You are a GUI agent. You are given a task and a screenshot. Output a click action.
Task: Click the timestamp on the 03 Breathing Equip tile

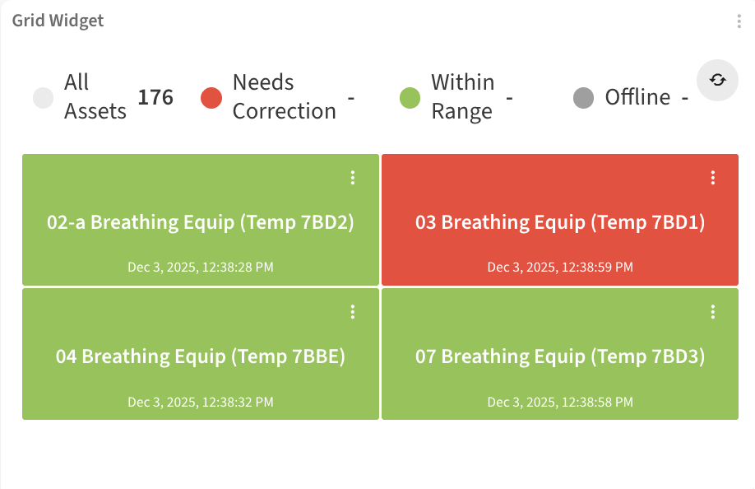pos(560,267)
